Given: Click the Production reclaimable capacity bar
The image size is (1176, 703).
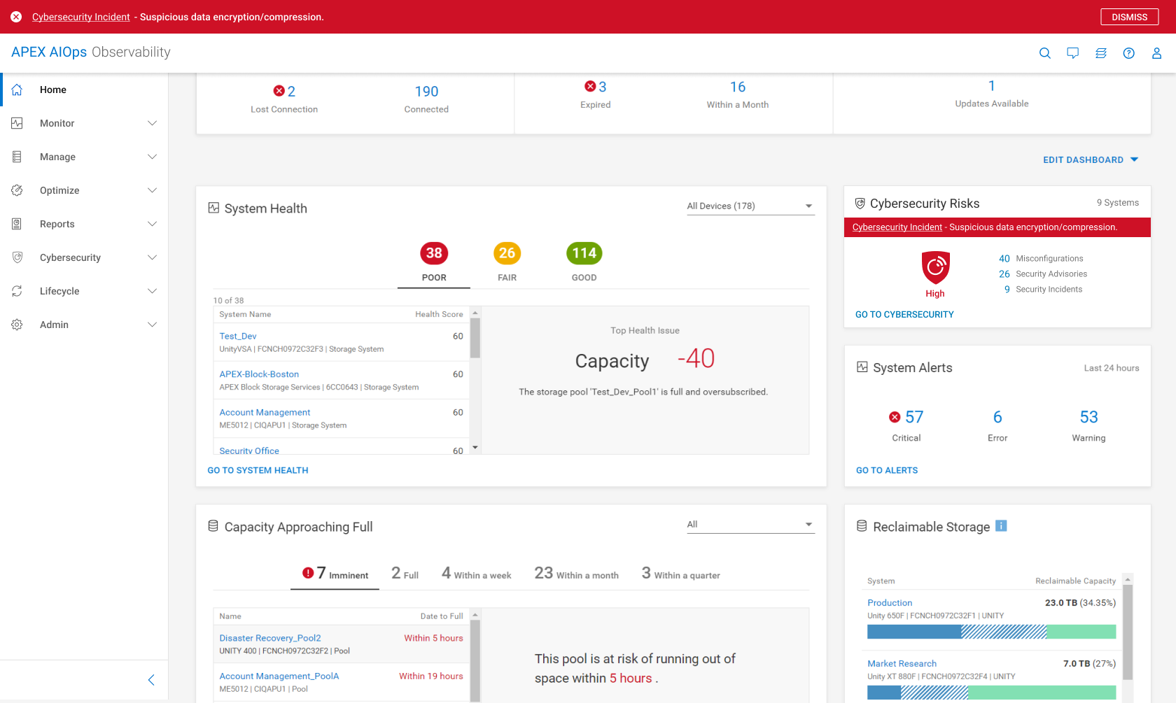Looking at the screenshot, I should (991, 632).
